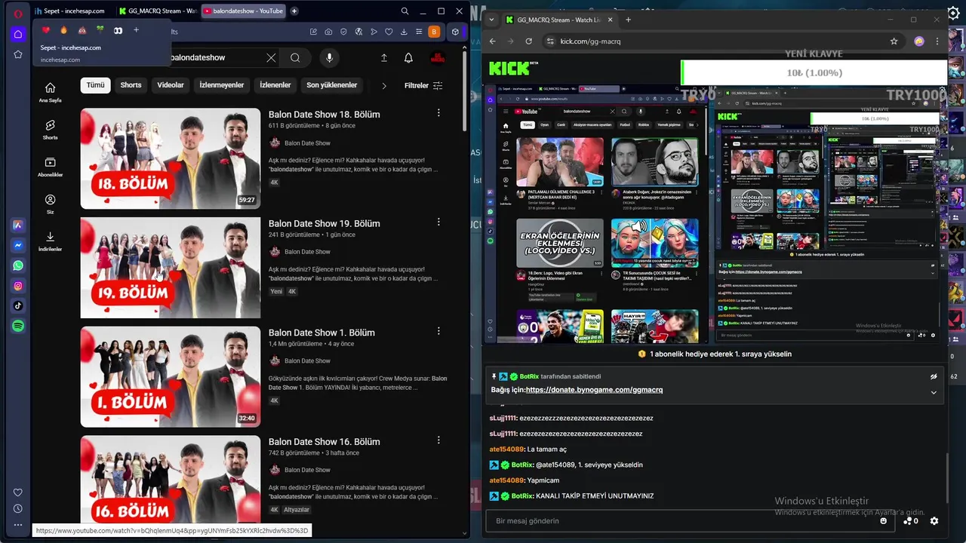
Task: Open İndirilenler in YouTube sidebar
Action: coord(50,241)
